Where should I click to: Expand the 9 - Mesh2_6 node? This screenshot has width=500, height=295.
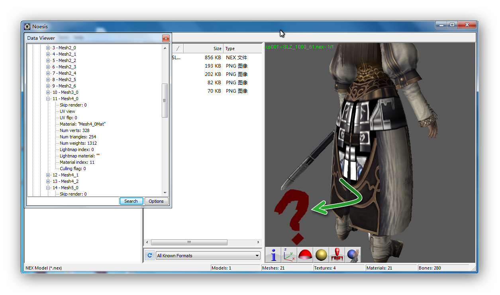pyautogui.click(x=48, y=86)
